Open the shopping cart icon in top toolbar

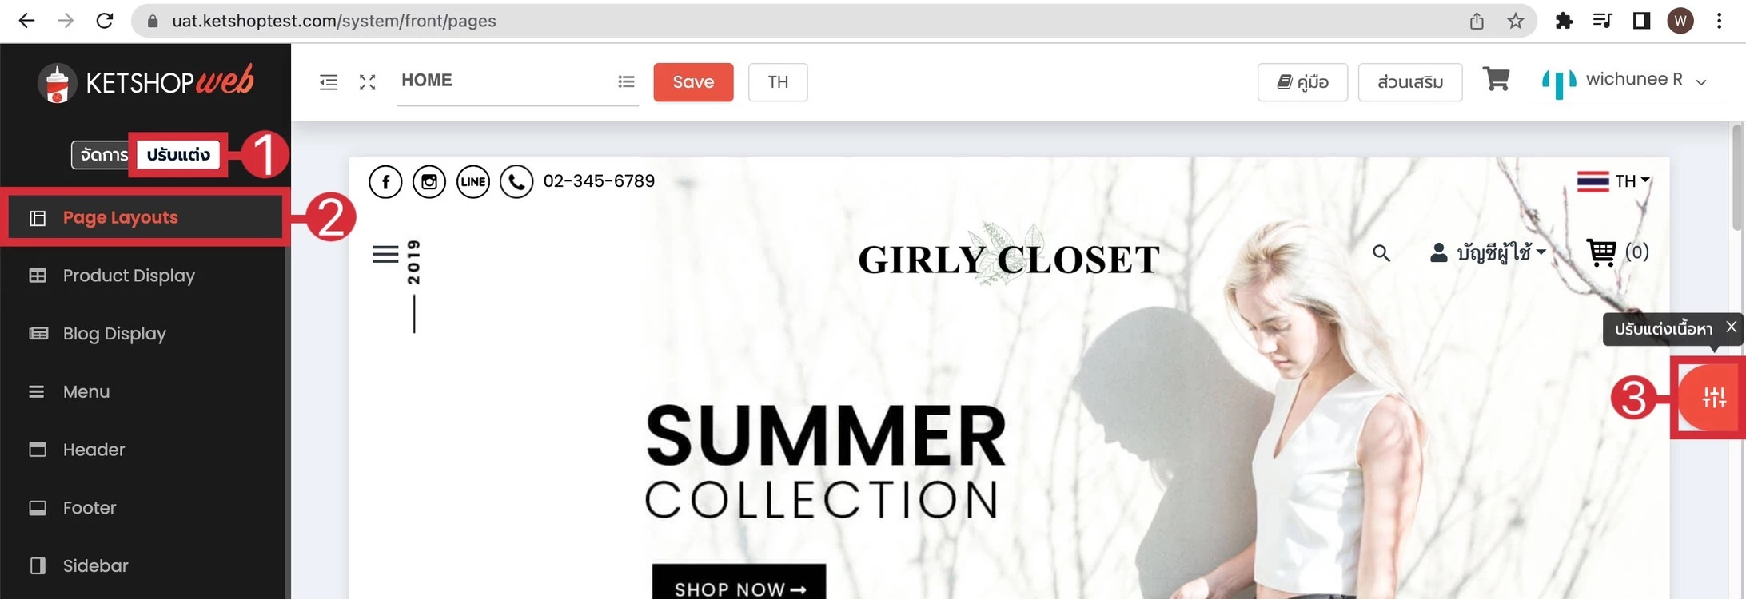click(1496, 80)
